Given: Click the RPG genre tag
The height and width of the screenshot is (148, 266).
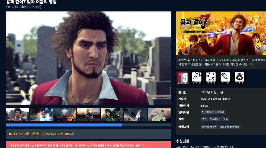Looking at the screenshot, I should pos(225,119).
